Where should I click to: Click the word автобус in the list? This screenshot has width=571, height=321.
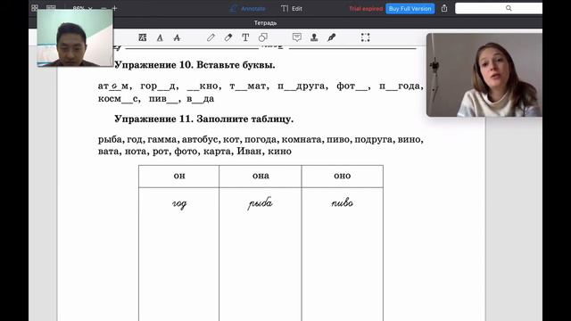pos(200,140)
